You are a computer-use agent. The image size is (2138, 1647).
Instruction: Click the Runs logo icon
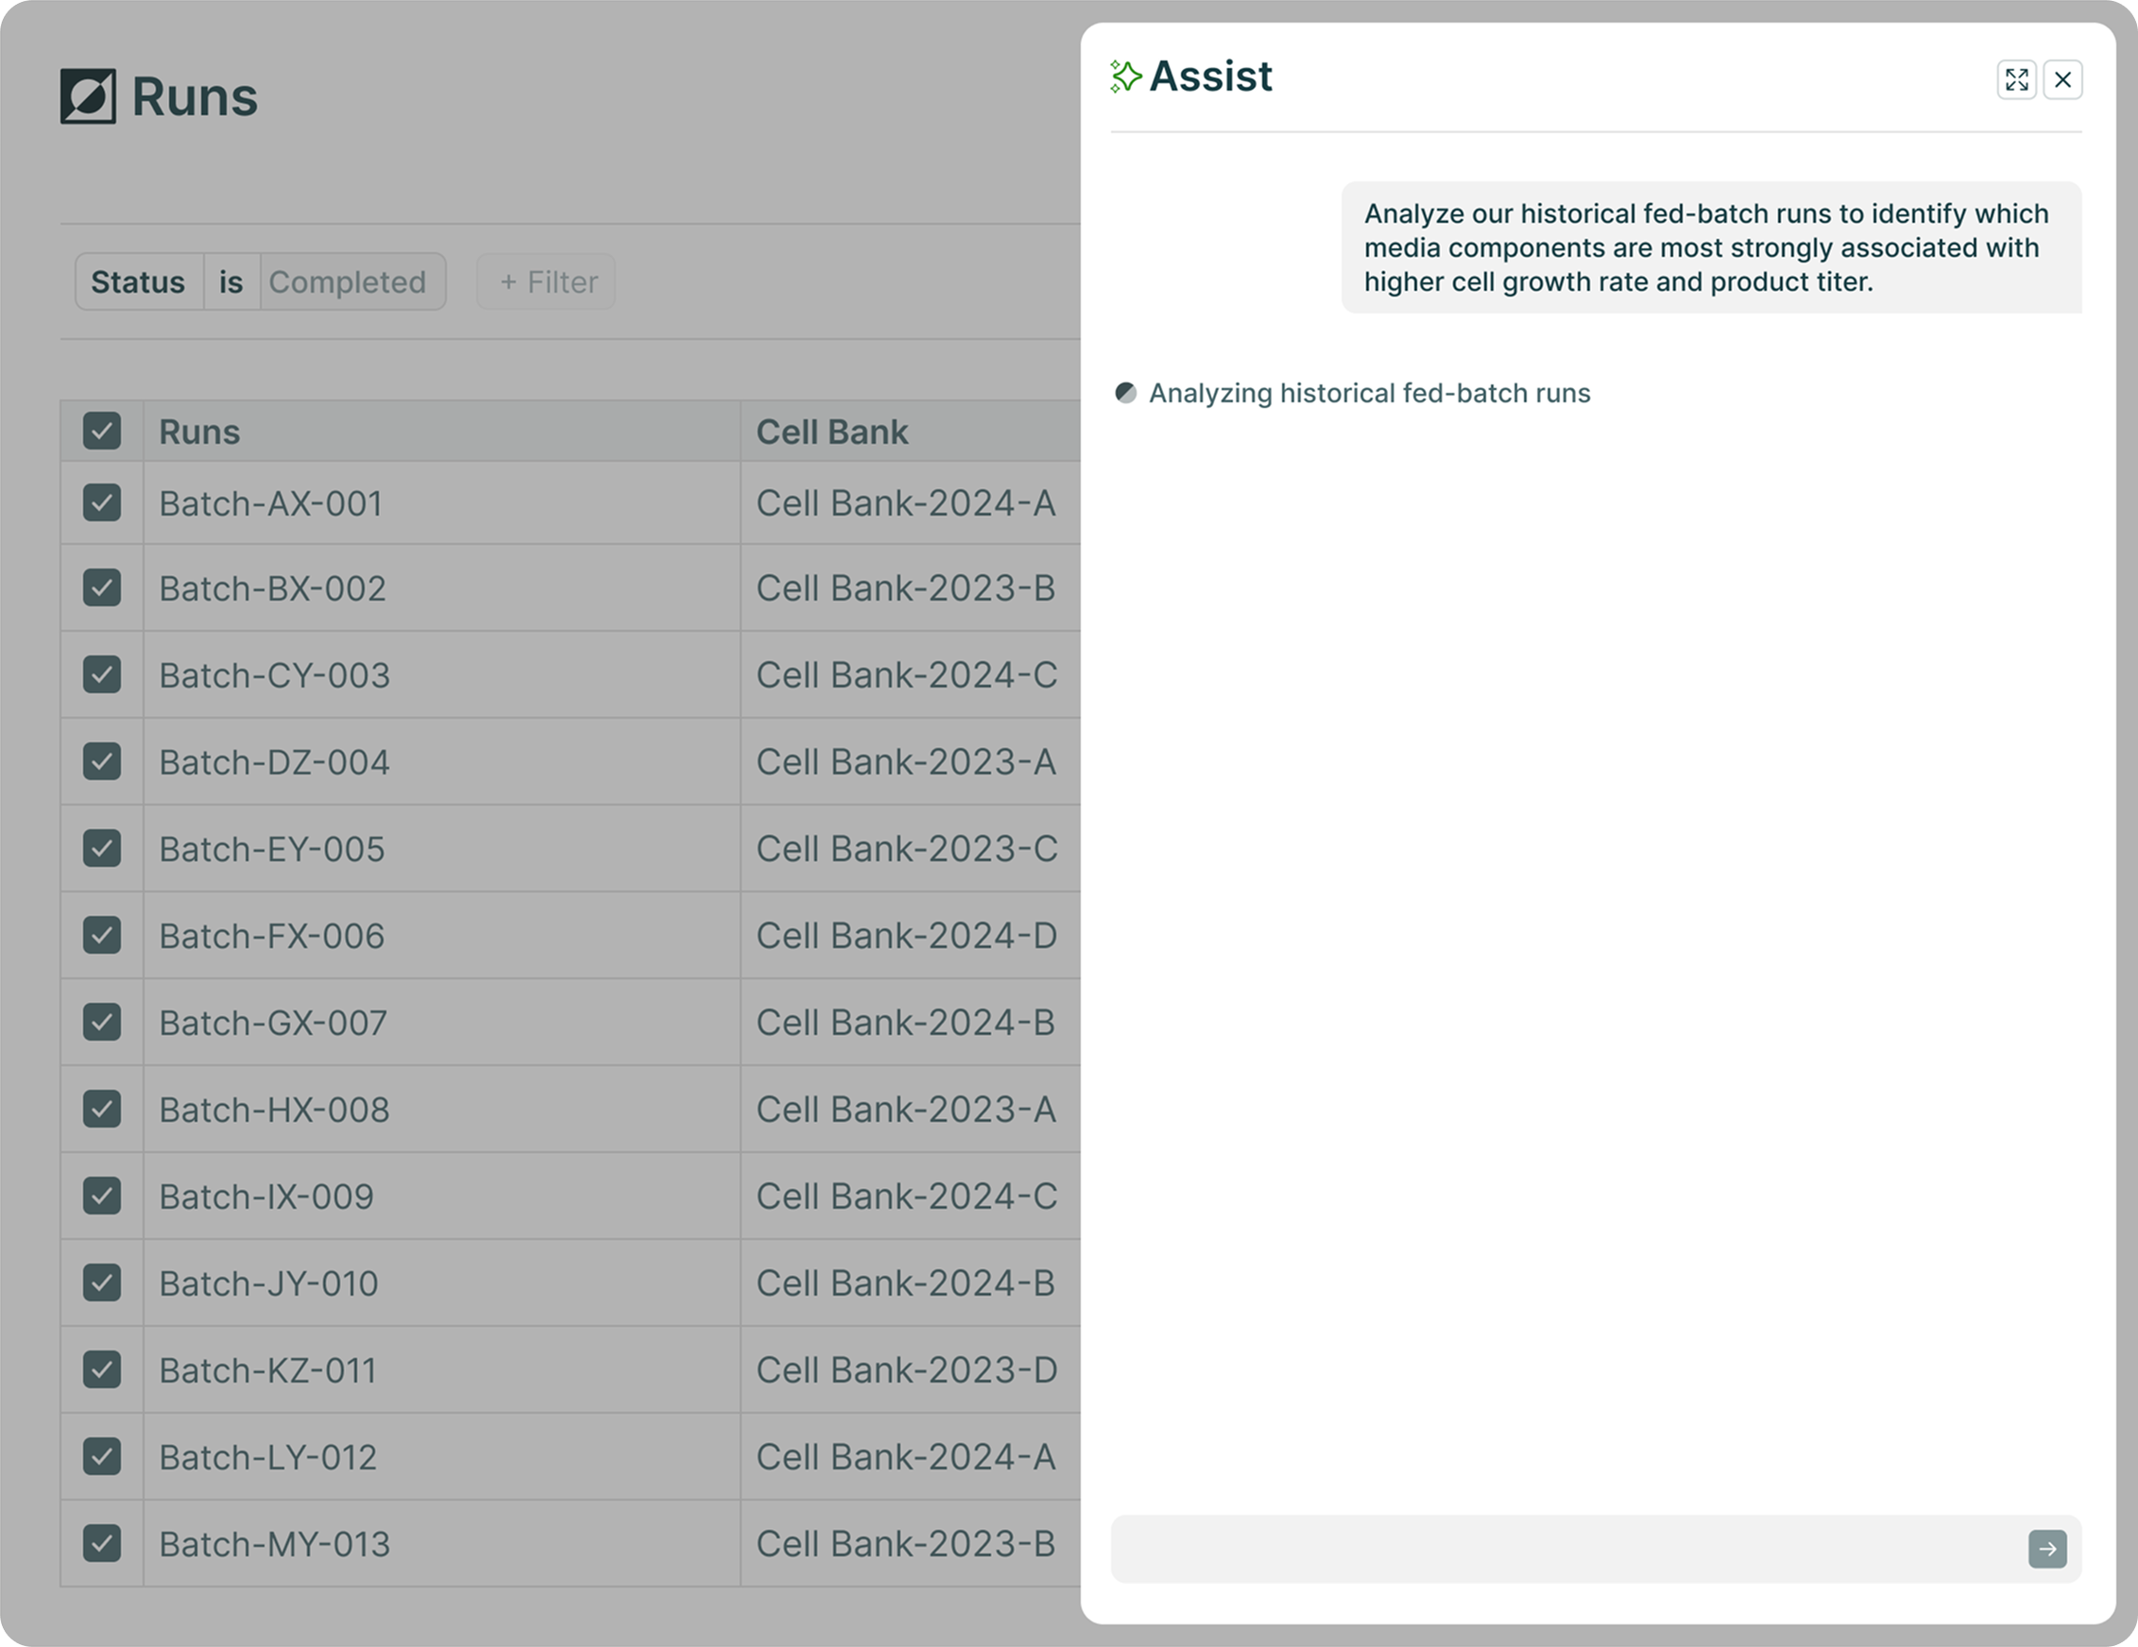(88, 96)
